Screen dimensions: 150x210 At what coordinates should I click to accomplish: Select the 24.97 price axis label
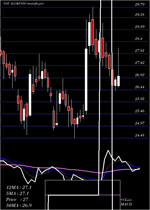click(140, 123)
